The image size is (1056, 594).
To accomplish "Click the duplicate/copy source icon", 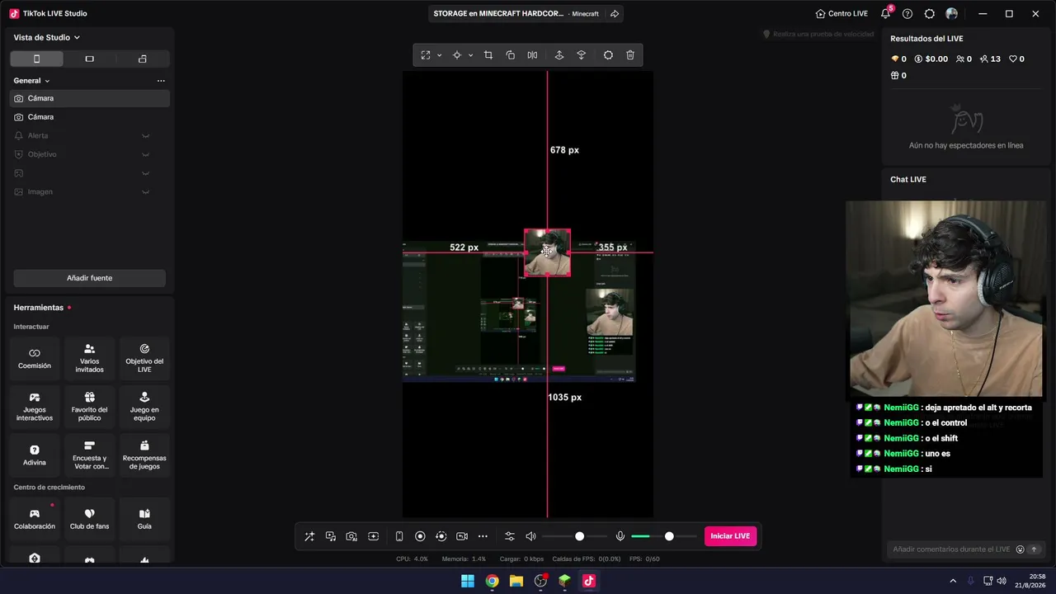I will click(510, 55).
